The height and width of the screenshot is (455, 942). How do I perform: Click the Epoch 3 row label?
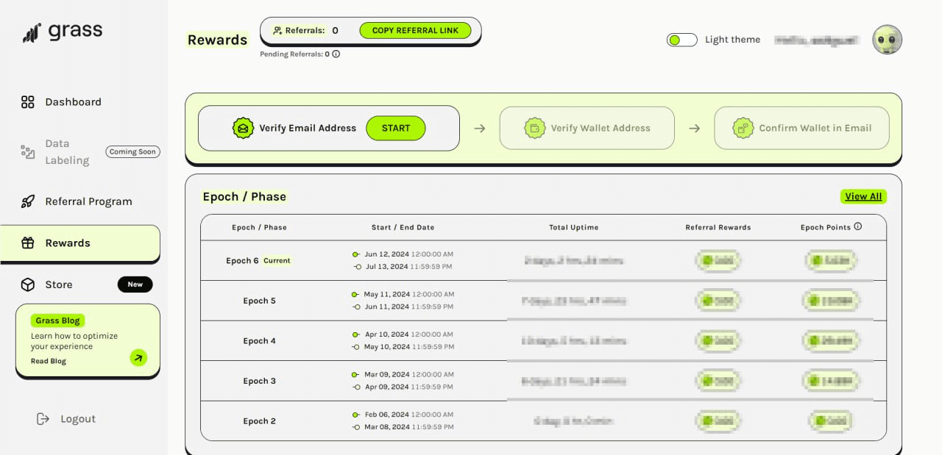pos(260,381)
